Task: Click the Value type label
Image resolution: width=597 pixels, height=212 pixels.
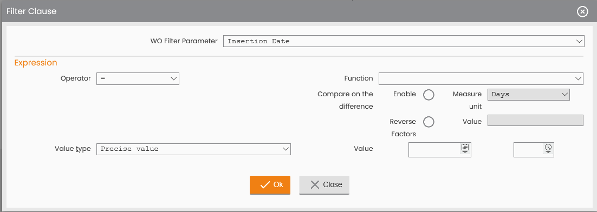Action: click(73, 149)
